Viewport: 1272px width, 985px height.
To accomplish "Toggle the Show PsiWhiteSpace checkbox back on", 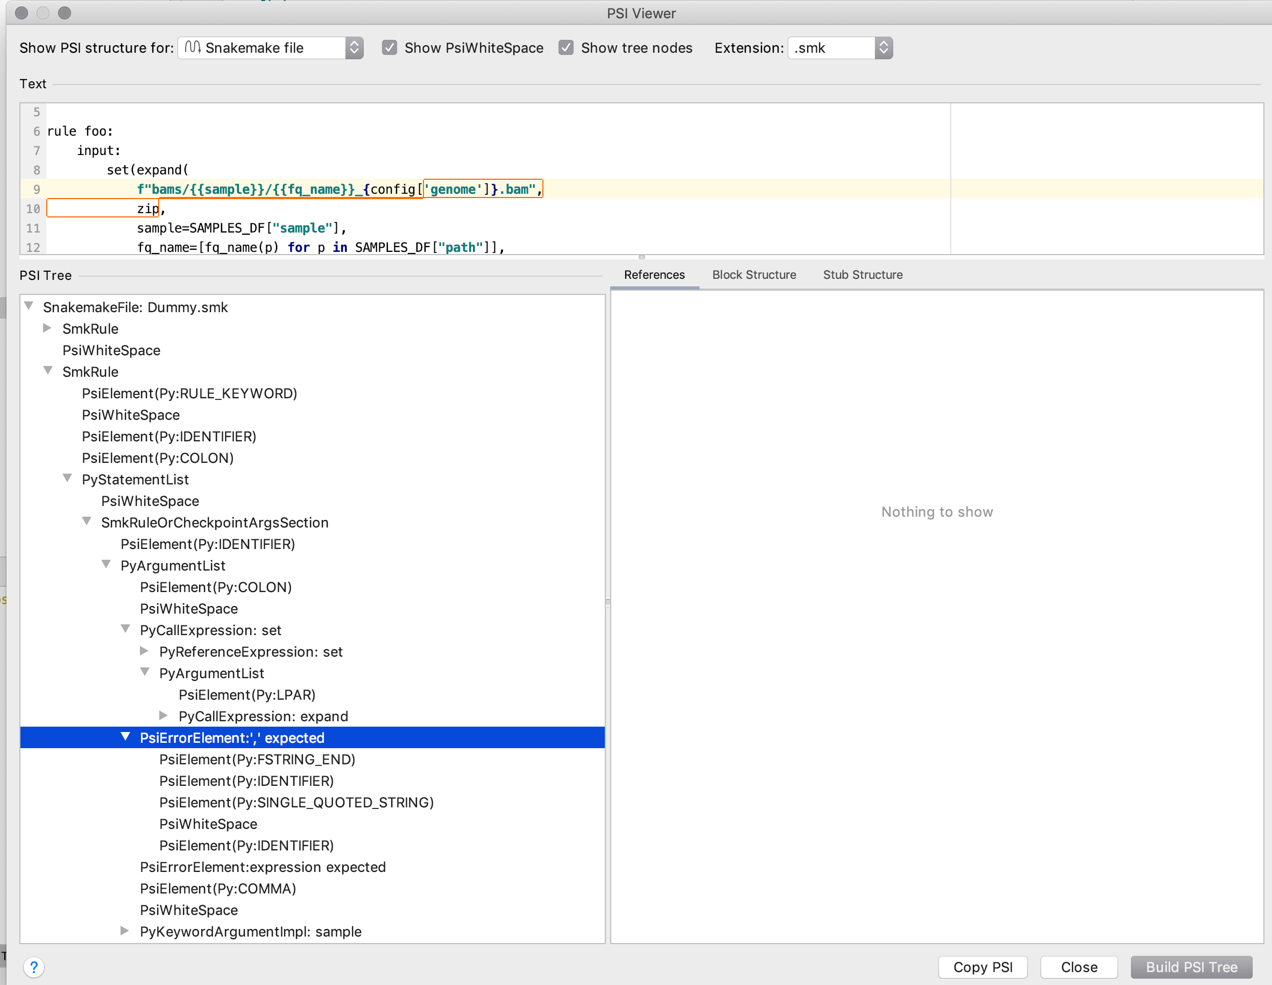I will point(390,47).
